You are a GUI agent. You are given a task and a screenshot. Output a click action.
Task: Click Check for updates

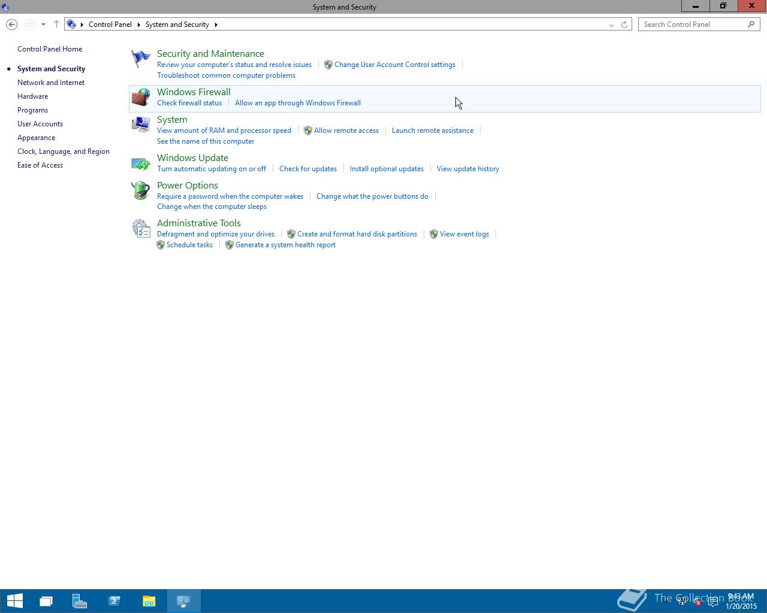[x=308, y=169]
